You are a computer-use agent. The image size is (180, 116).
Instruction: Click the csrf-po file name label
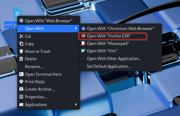[11, 25]
